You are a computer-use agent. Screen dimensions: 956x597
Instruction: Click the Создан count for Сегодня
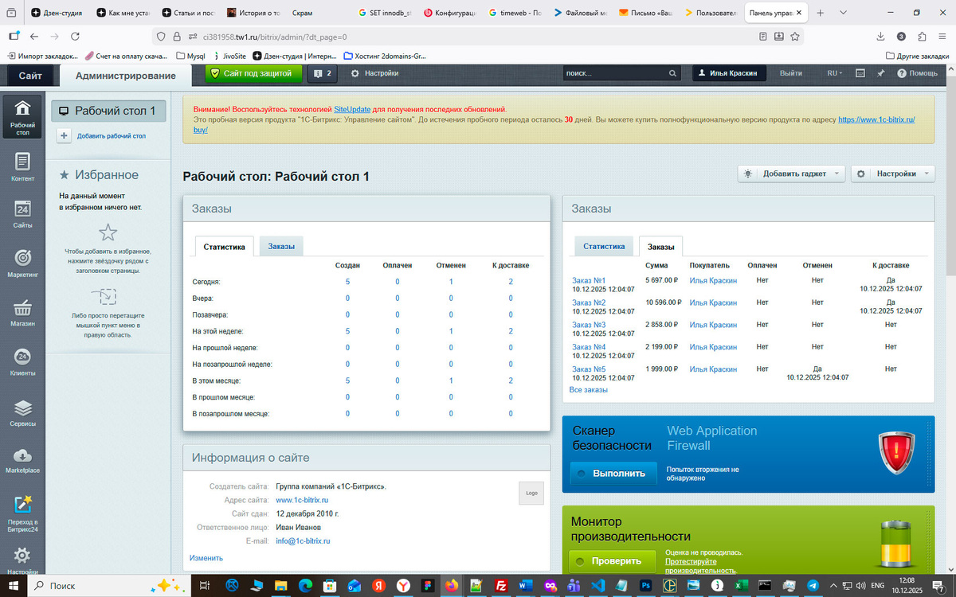pos(347,282)
